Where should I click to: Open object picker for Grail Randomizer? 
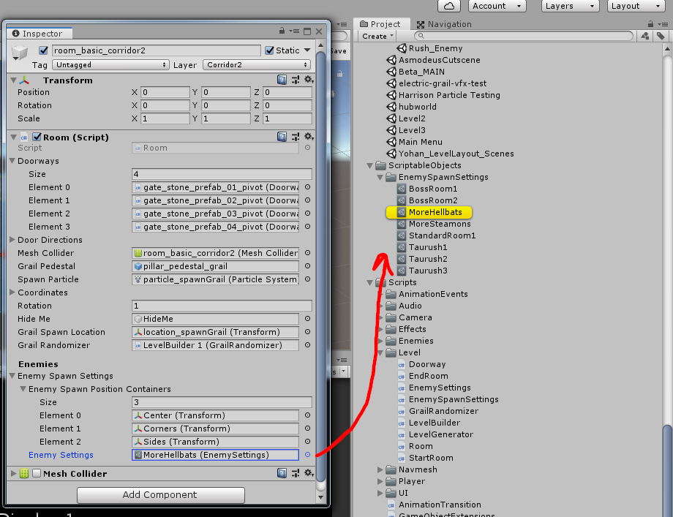[x=307, y=345]
